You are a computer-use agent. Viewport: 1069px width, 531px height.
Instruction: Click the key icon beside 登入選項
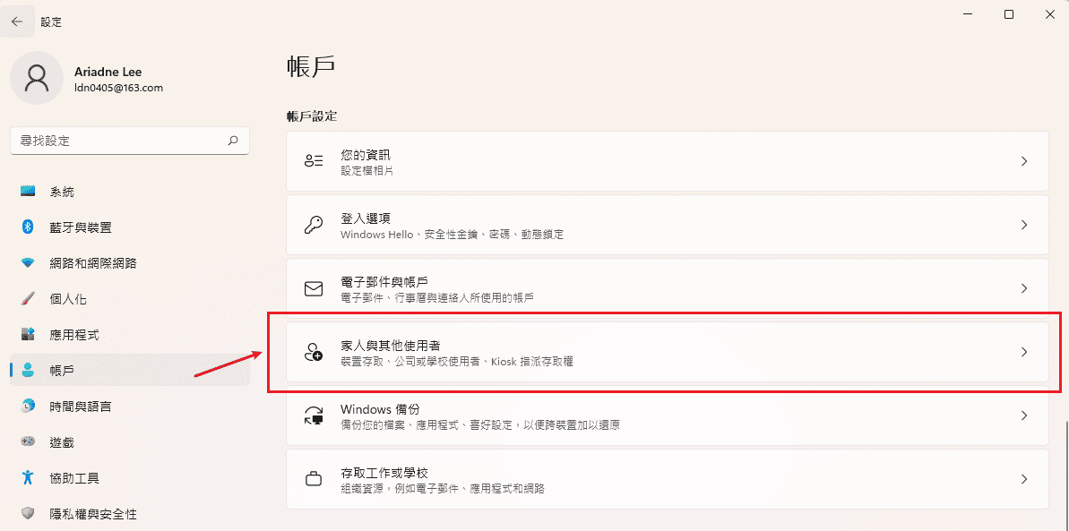[x=313, y=224]
